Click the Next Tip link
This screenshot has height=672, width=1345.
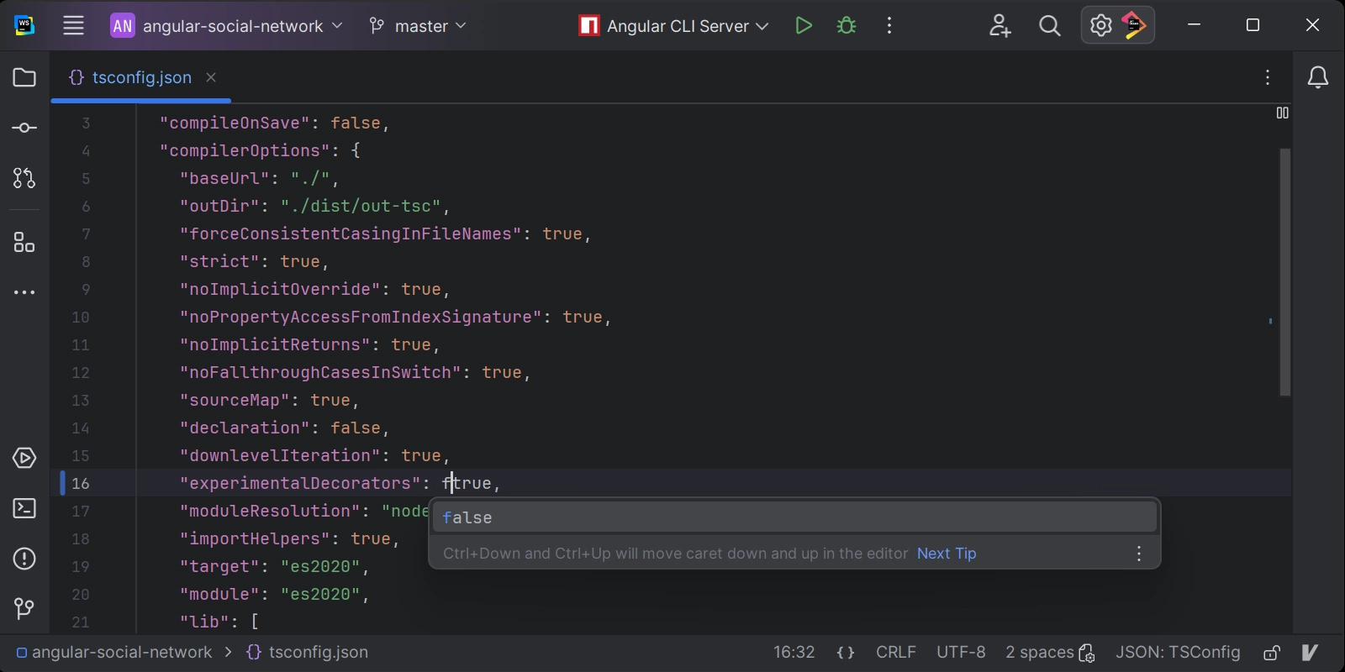[x=947, y=554]
